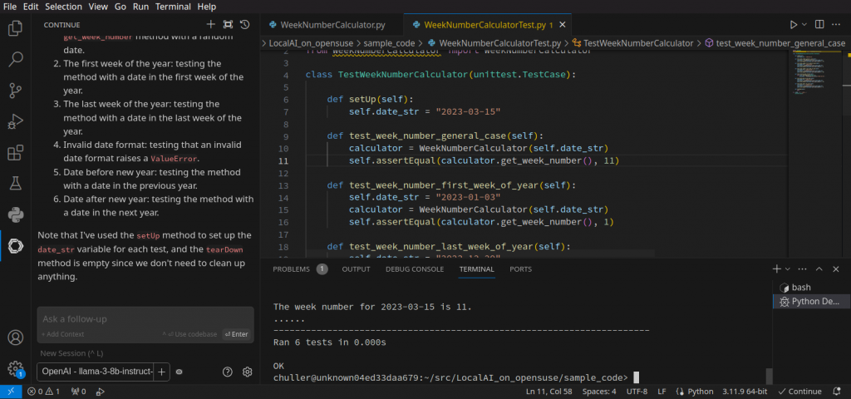Open the Search view in activity bar
This screenshot has width=851, height=399.
tap(15, 59)
